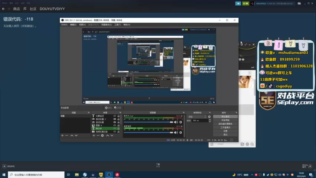This screenshot has width=316, height=178.
Task: Toggle the lock on the first text source
Action: coord(118,116)
